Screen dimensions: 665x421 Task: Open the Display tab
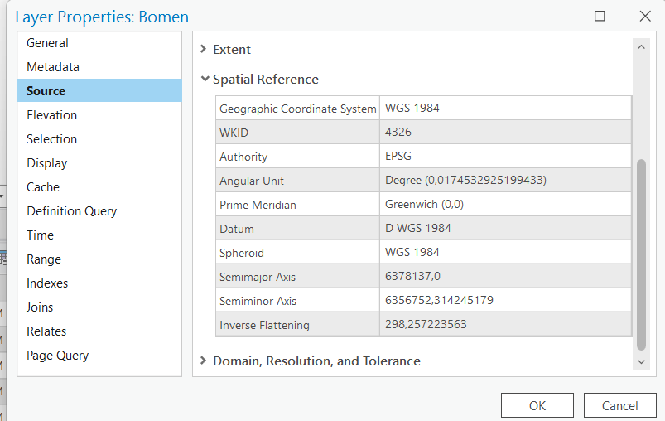point(47,163)
